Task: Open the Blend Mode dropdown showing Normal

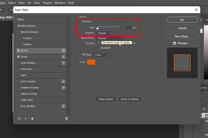Action: pyautogui.click(x=110, y=38)
